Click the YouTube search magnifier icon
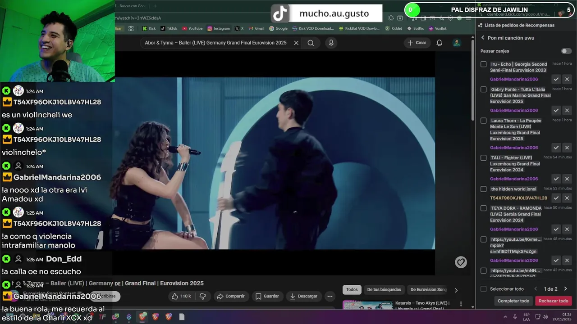Image resolution: width=577 pixels, height=324 pixels. coord(311,43)
